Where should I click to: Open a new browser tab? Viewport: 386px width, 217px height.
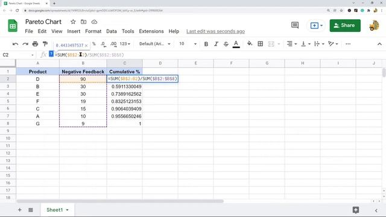pos(54,3)
